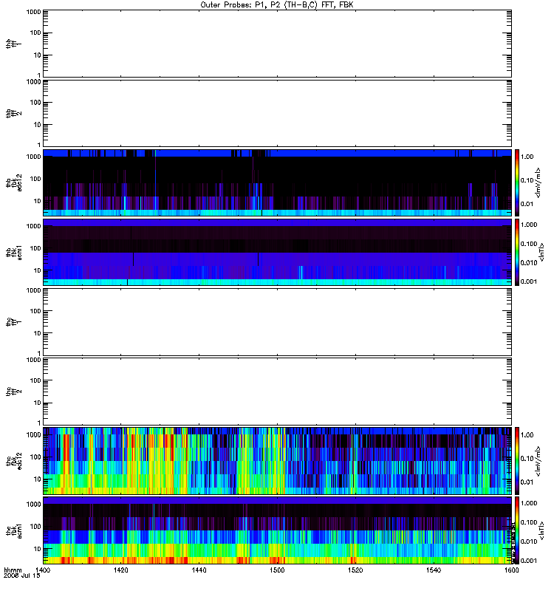This screenshot has height=591, width=554.
Task: Click the 1440 time axis label
Action: coord(199,570)
